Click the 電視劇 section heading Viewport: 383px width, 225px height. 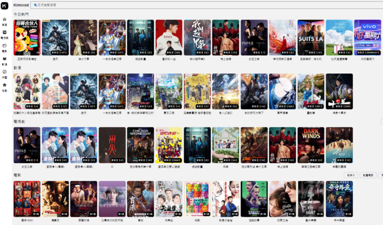tap(19, 122)
